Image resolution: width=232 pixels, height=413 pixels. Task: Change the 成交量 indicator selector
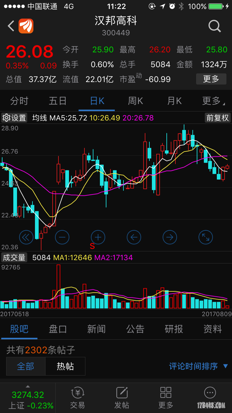[x=14, y=257]
